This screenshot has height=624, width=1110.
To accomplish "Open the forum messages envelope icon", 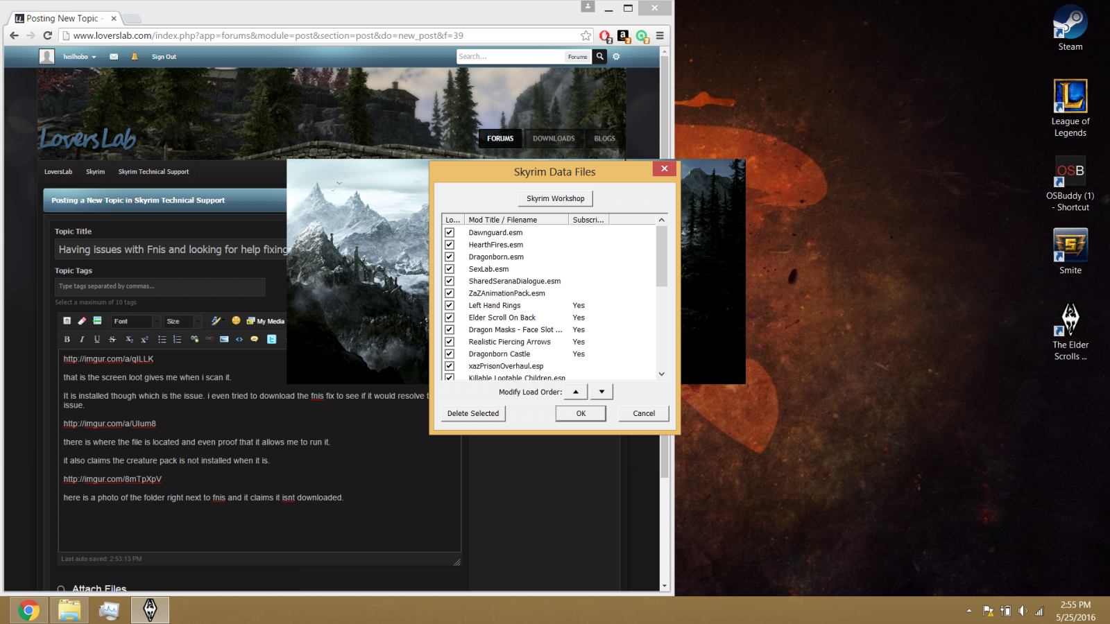I will click(114, 57).
